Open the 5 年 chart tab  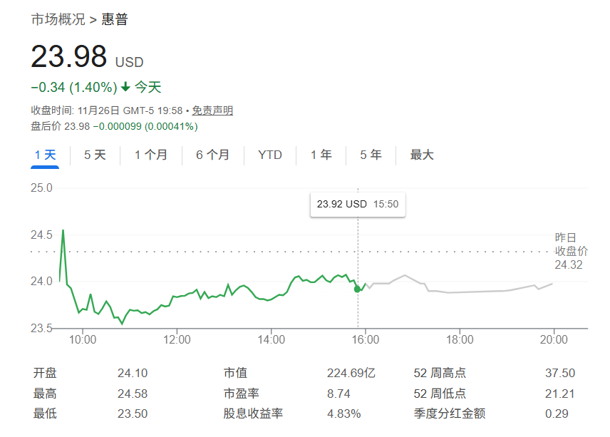click(x=371, y=155)
